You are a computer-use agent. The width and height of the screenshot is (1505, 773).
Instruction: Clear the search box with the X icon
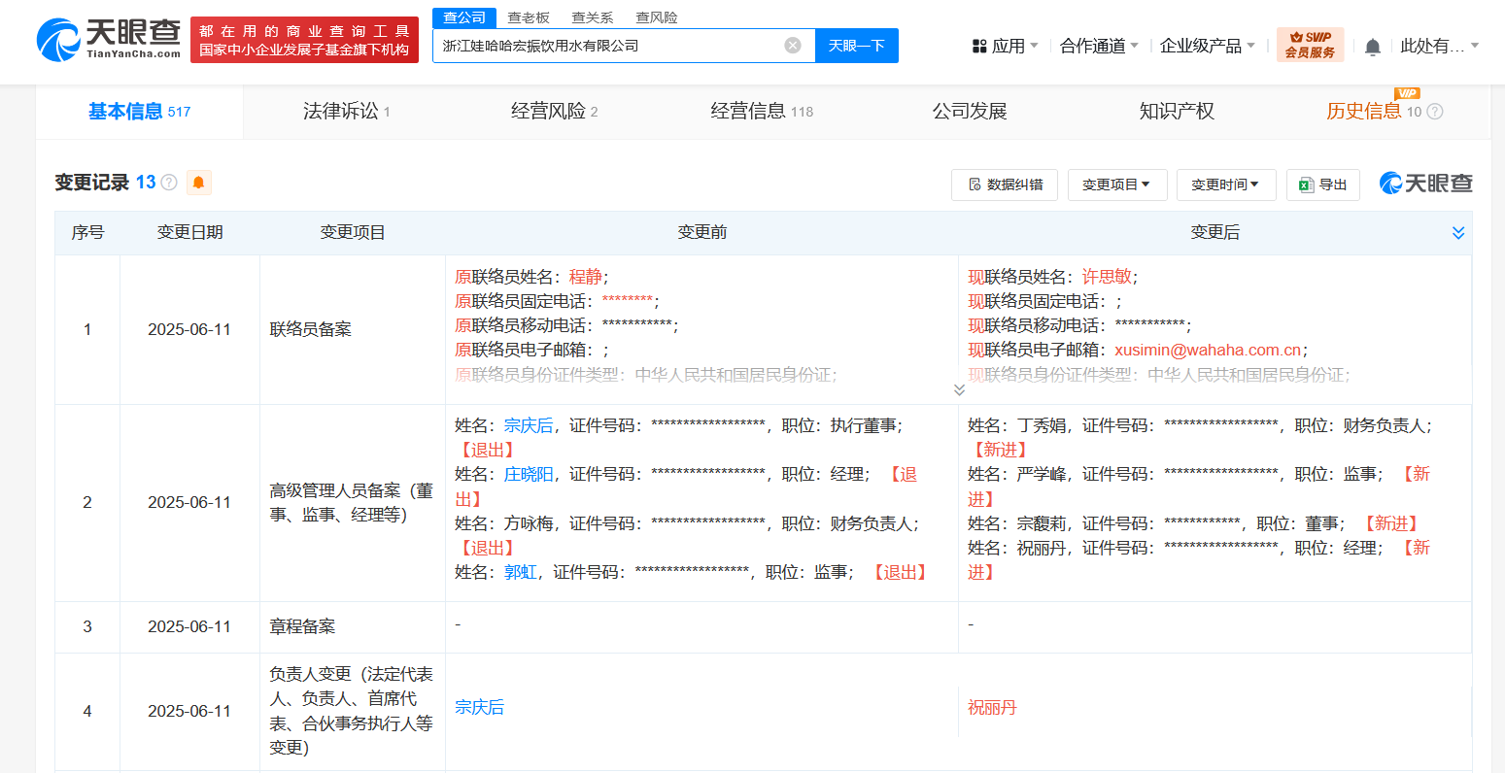pyautogui.click(x=793, y=45)
